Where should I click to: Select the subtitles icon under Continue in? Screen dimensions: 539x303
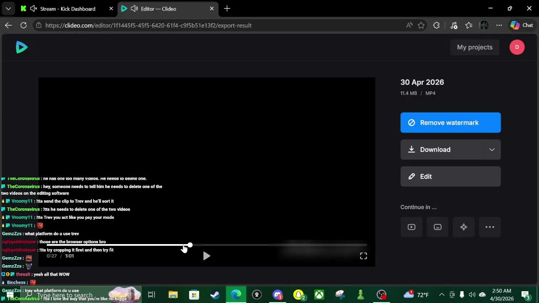click(438, 227)
